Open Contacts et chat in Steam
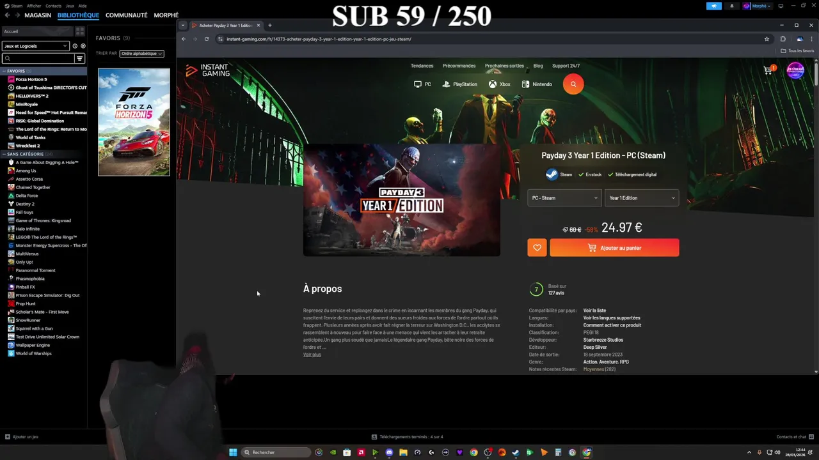Viewport: 819px width, 460px height. [x=795, y=437]
